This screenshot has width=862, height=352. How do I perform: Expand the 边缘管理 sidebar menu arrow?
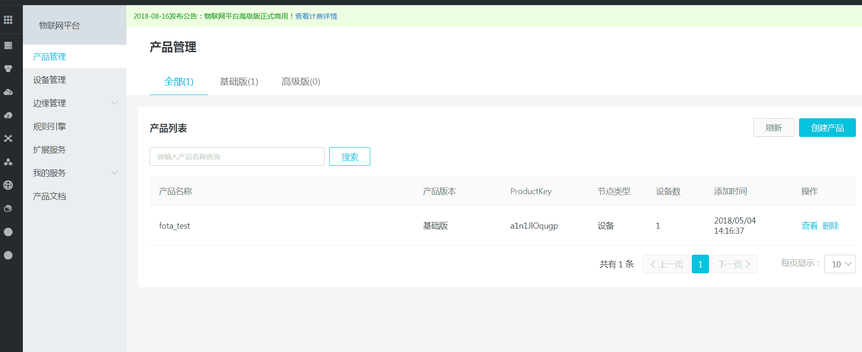(114, 102)
